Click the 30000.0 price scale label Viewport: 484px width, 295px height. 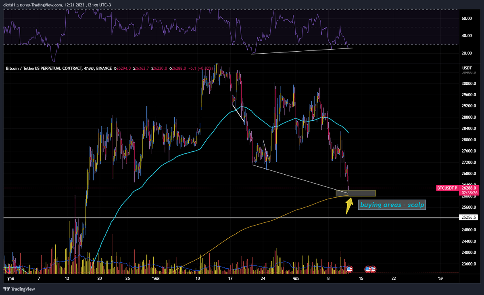469,84
